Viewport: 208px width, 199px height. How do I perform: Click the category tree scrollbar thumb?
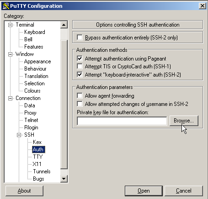(x=64, y=105)
